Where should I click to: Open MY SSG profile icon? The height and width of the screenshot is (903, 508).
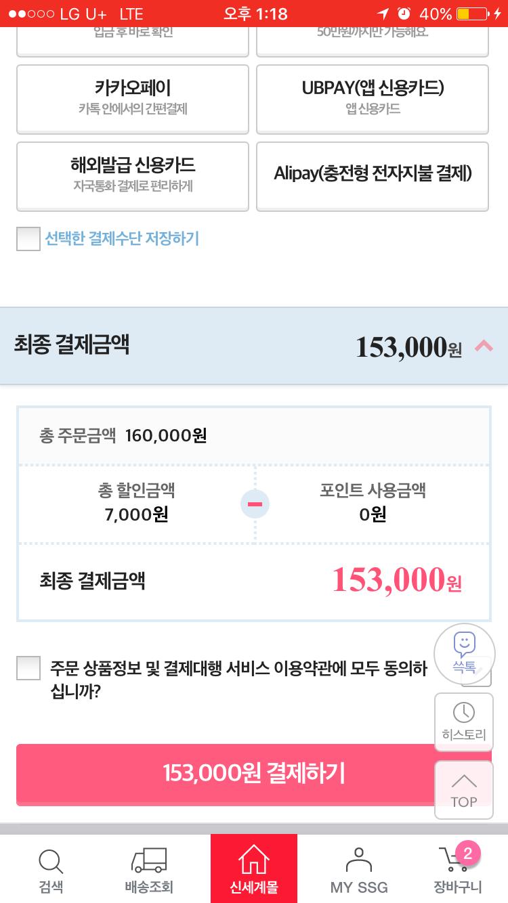pos(359,860)
